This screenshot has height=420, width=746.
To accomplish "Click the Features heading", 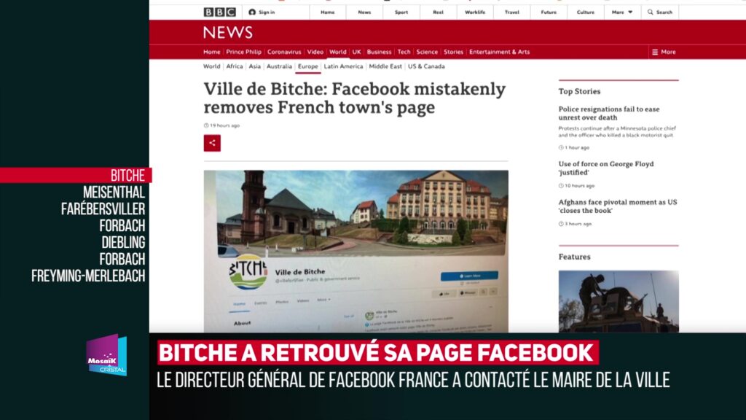I will (x=574, y=257).
